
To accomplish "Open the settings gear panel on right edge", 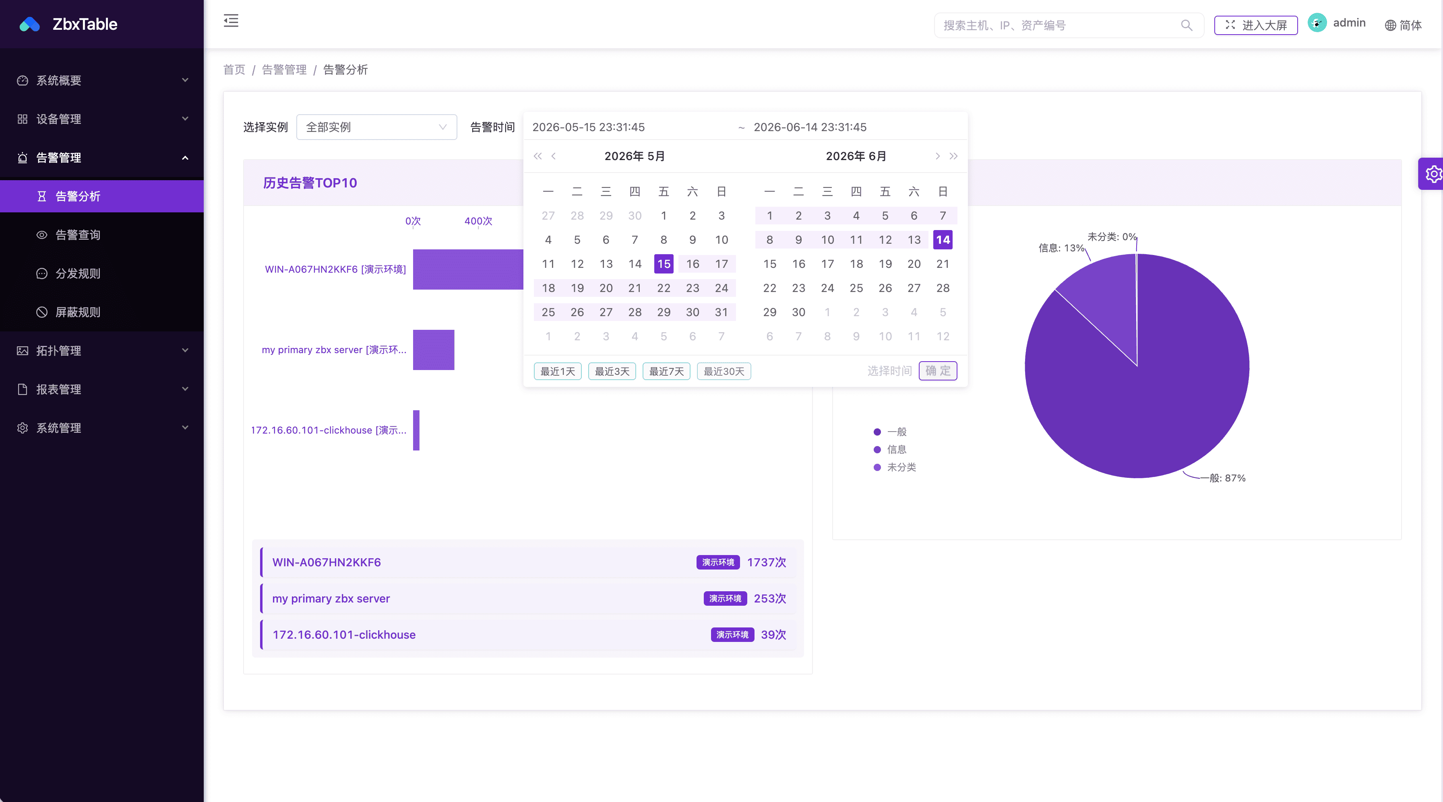I will [1433, 174].
